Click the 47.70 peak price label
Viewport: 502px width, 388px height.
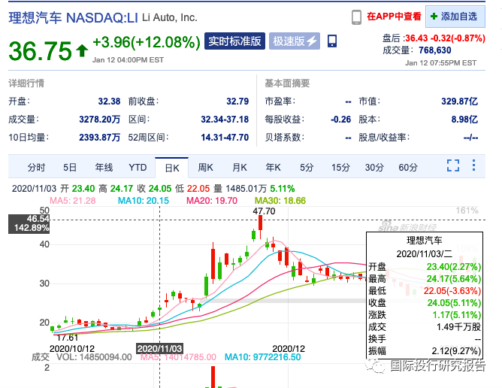coord(264,211)
